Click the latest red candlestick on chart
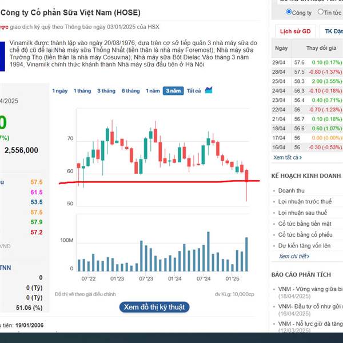Screen dimensions: 343x343 [246, 176]
